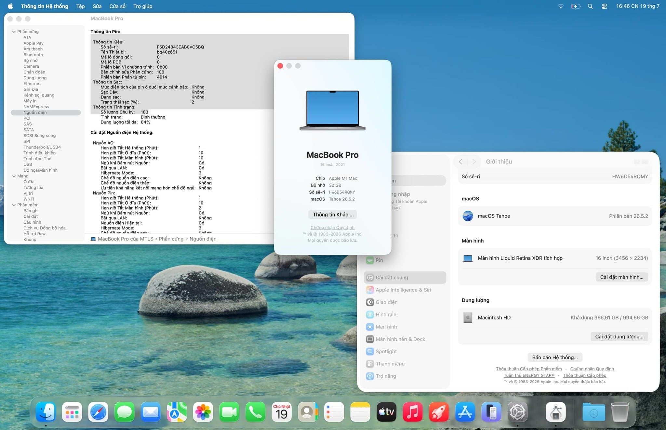Open FaceTime in the Dock
This screenshot has height=430, width=666.
click(x=229, y=412)
